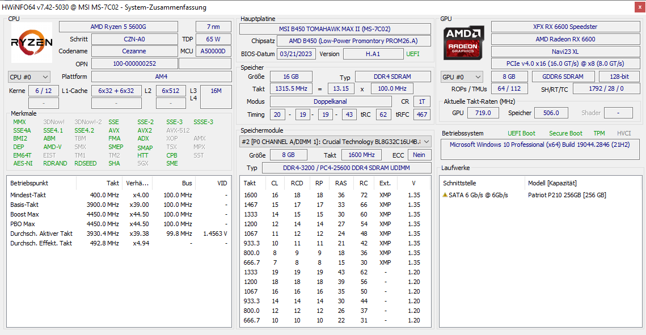Click the 128-bit bus width field
646x335 pixels.
[619, 77]
